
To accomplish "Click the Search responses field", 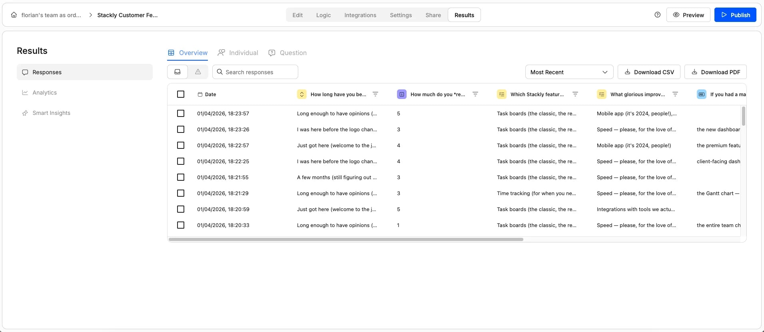I will (x=255, y=72).
